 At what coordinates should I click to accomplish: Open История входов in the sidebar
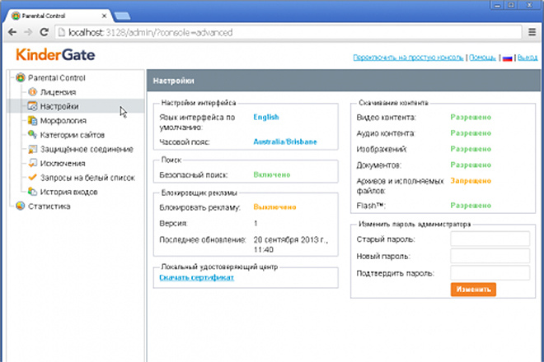[68, 192]
